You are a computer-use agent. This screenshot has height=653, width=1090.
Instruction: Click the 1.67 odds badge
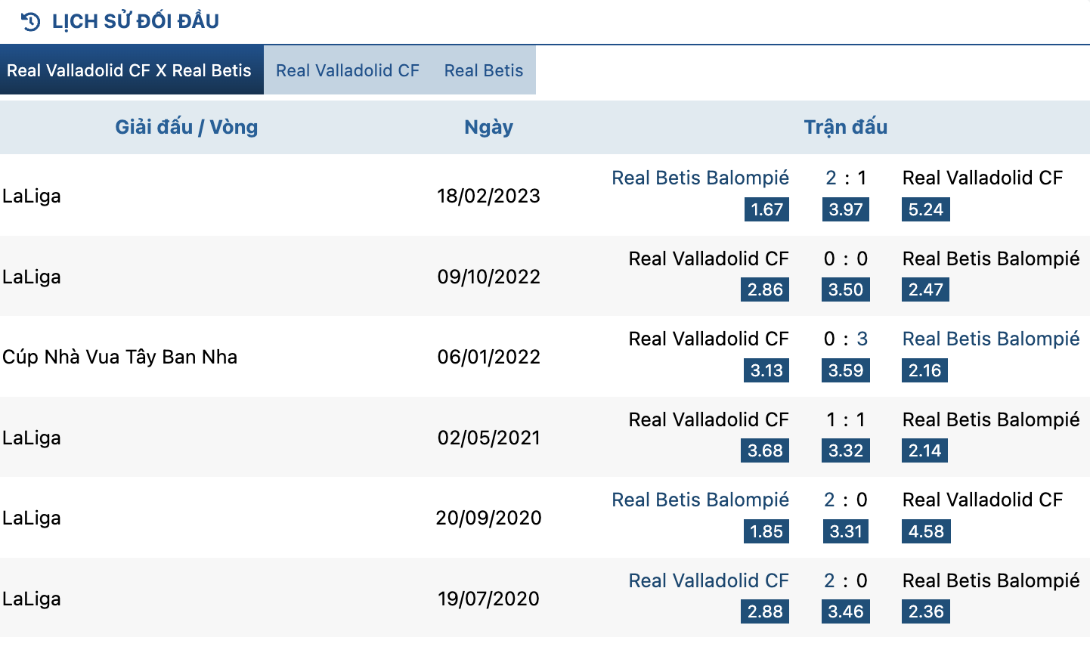tap(766, 209)
